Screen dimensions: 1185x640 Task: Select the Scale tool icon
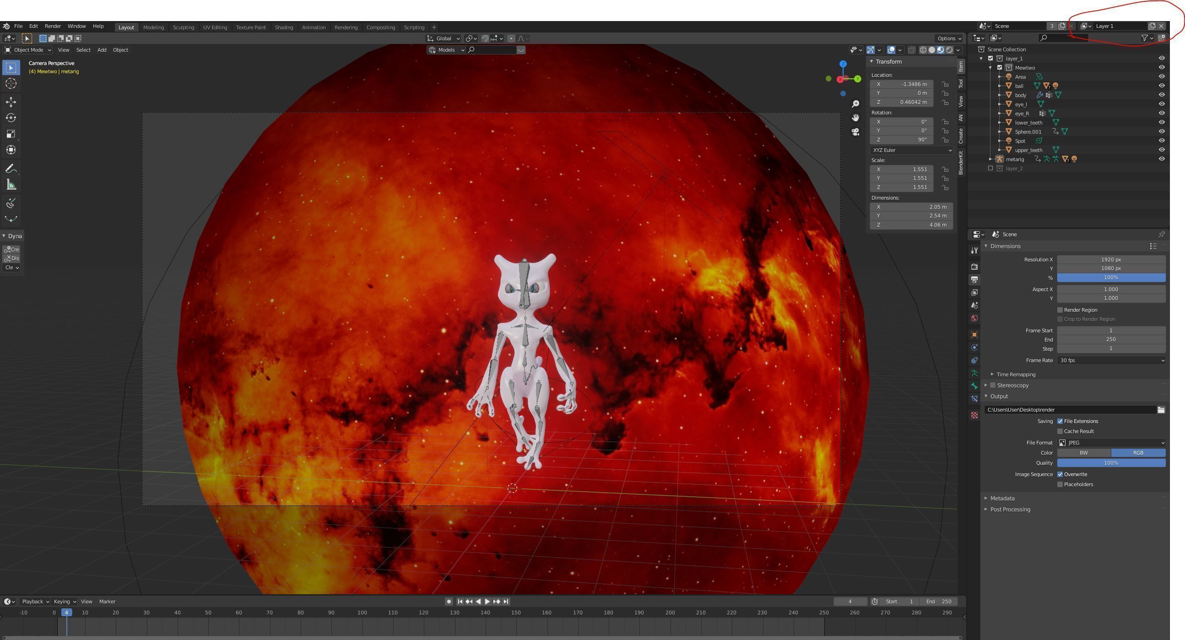(x=11, y=134)
